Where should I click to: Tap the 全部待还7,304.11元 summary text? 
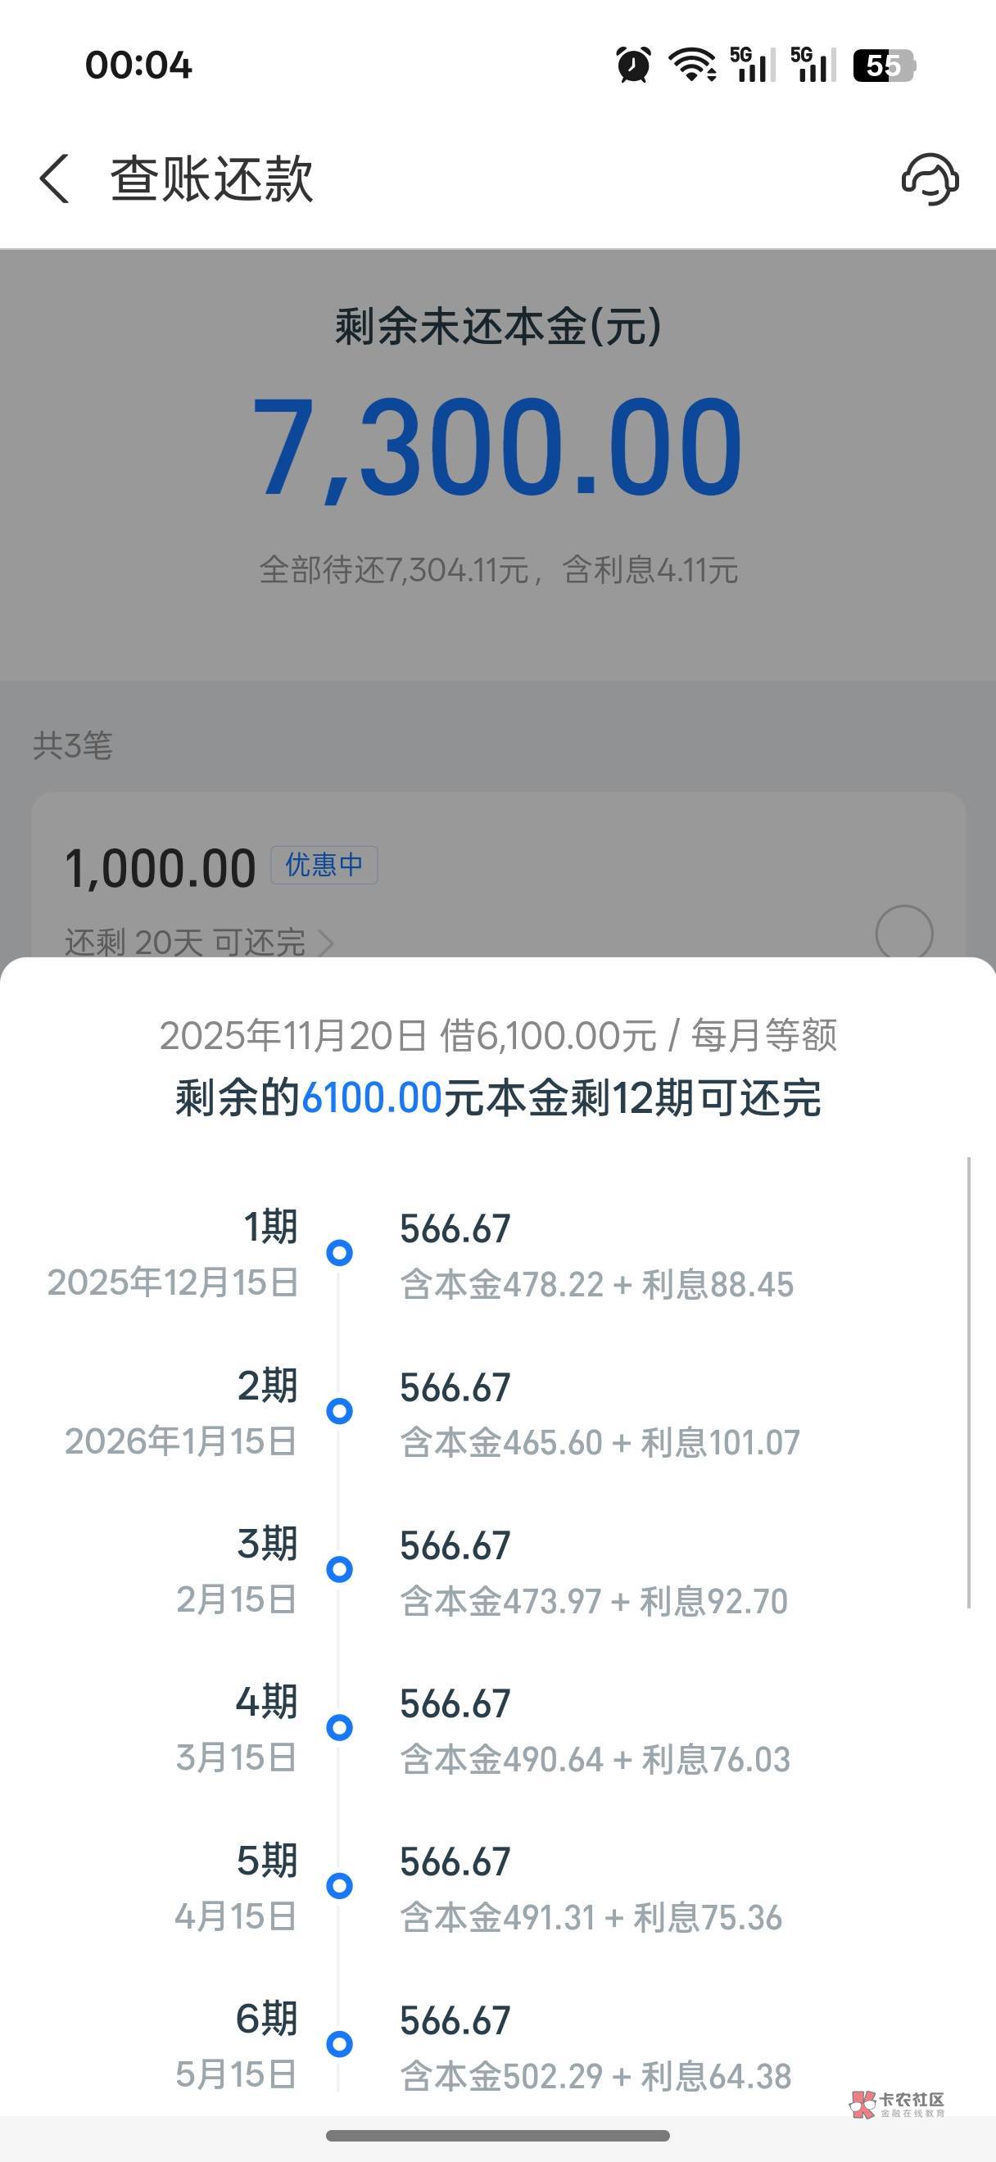click(497, 571)
